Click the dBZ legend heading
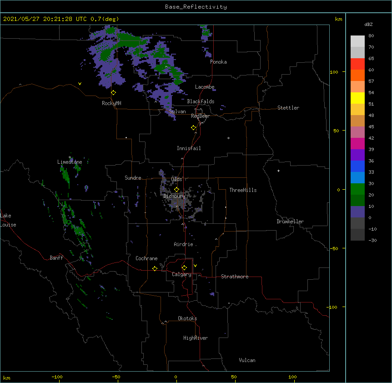This screenshot has height=383, width=392. 368,24
